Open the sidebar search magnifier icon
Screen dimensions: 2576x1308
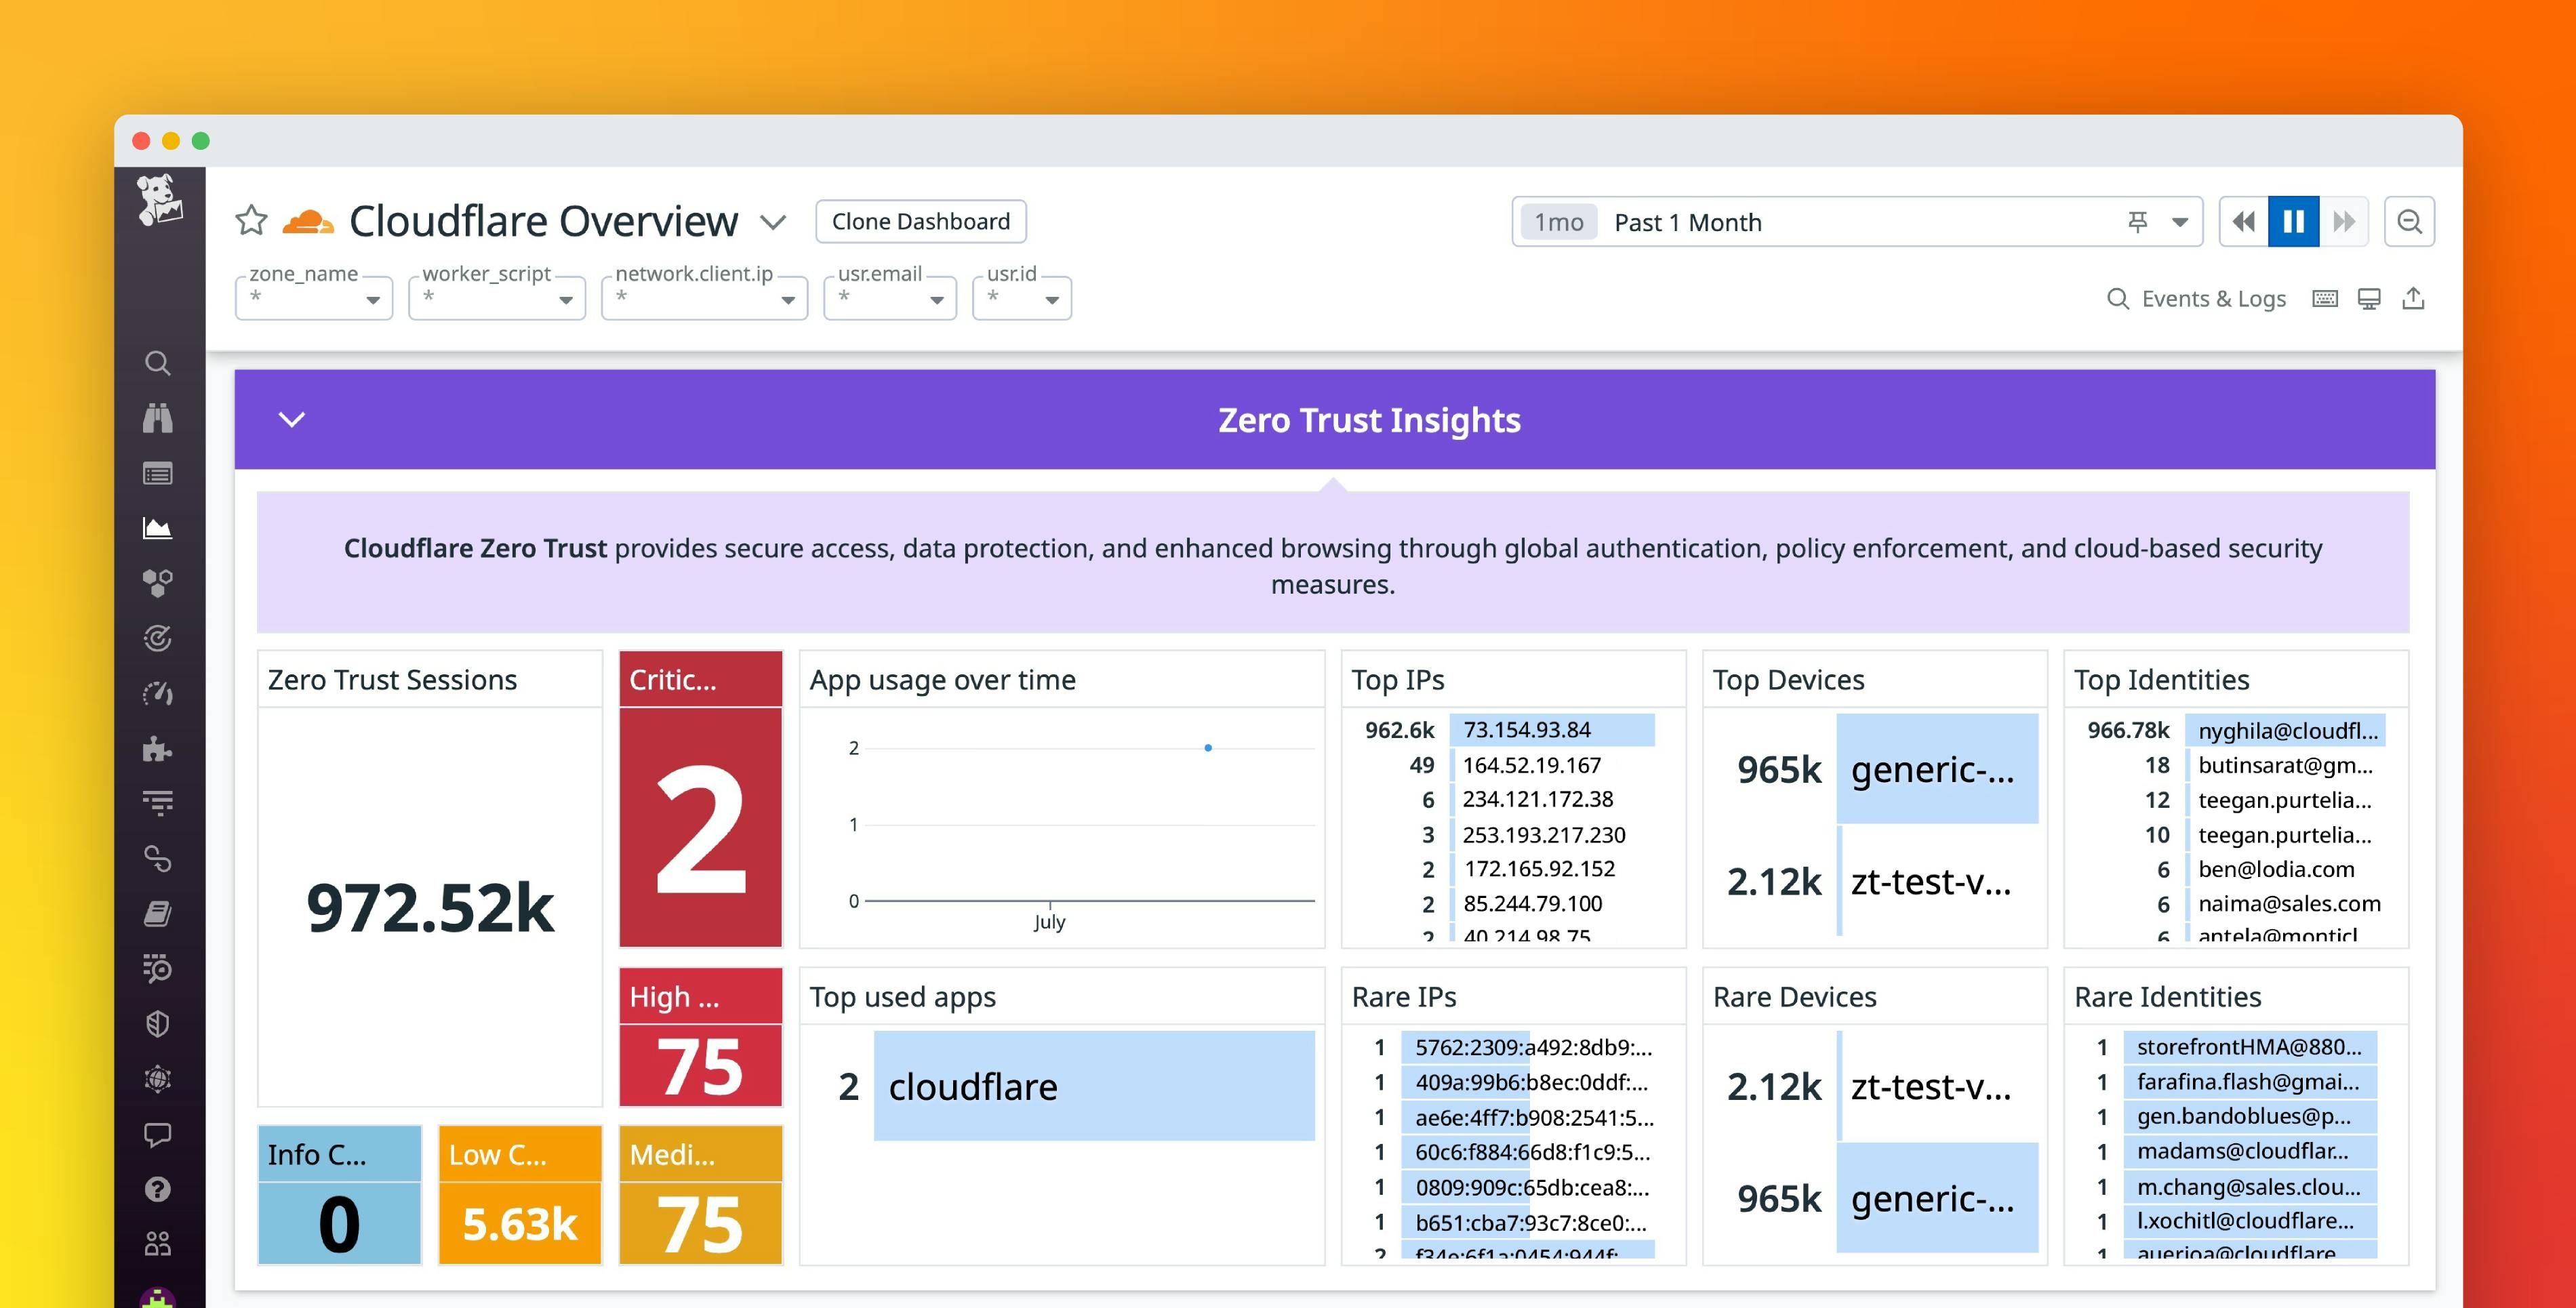(158, 363)
